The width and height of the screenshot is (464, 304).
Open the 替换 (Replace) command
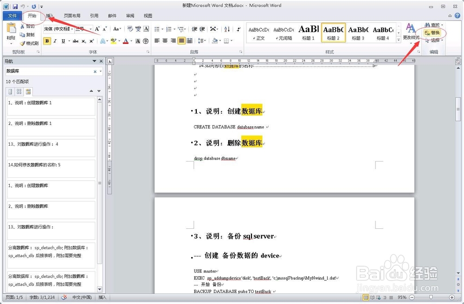pyautogui.click(x=433, y=32)
